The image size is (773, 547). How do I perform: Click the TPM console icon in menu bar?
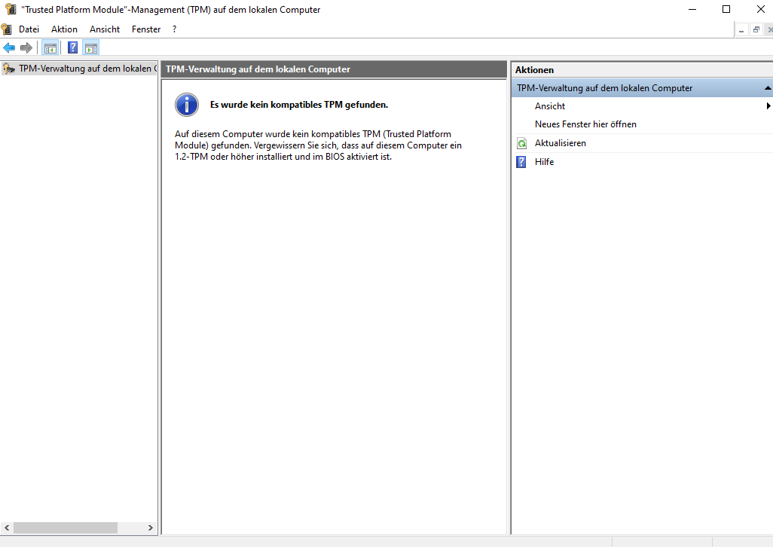(7, 29)
